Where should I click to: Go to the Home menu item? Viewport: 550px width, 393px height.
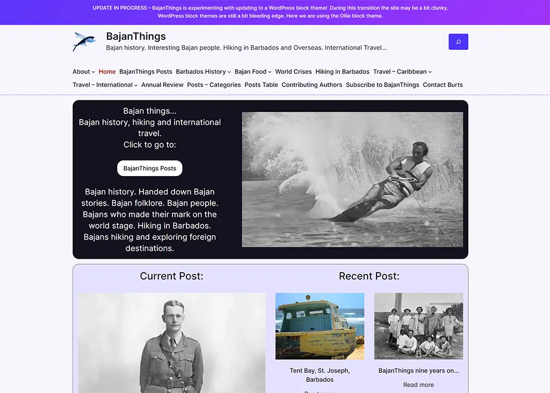[107, 71]
